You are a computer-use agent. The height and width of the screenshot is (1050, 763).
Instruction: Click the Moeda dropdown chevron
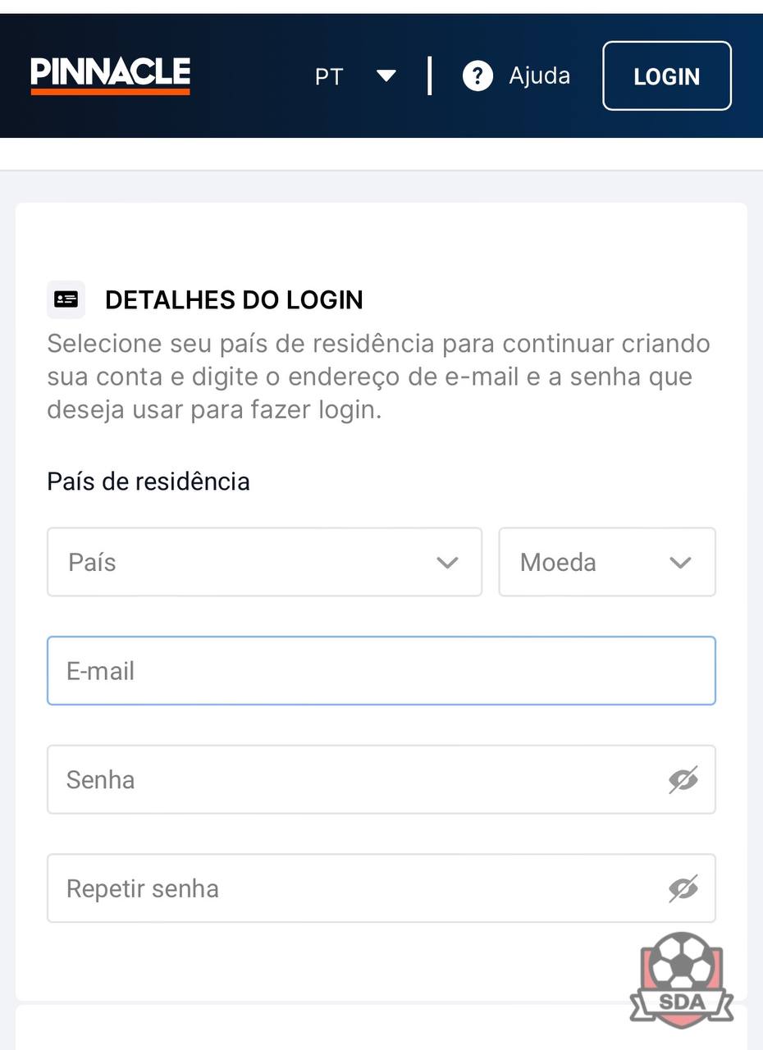click(680, 563)
